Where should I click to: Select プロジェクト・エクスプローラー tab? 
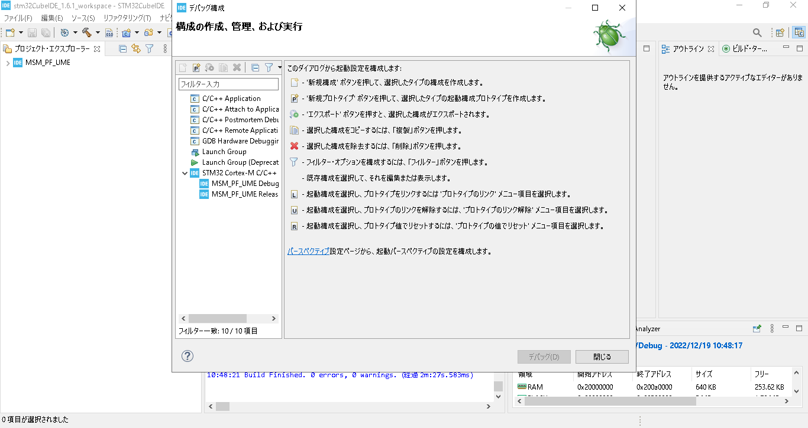[52, 49]
